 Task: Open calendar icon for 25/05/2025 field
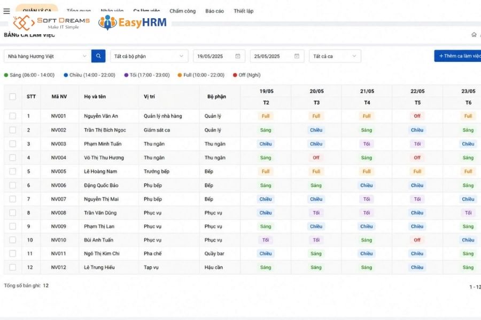[297, 56]
